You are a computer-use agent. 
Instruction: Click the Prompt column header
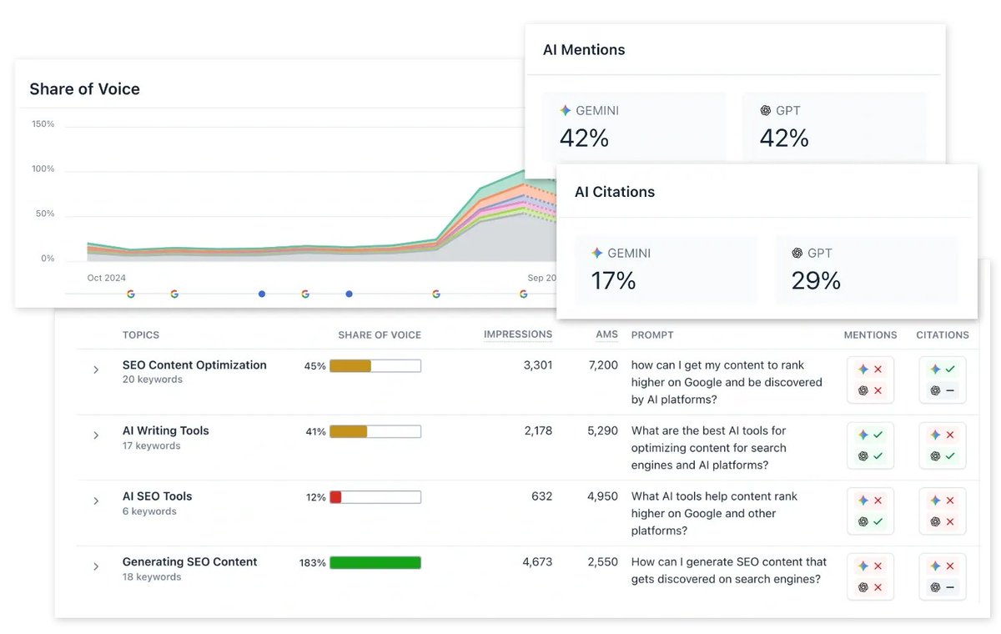652,335
